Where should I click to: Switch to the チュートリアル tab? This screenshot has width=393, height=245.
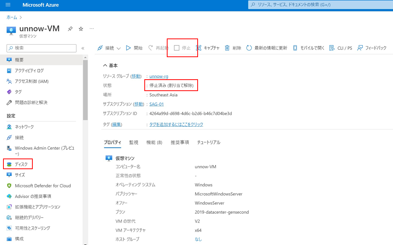click(209, 143)
